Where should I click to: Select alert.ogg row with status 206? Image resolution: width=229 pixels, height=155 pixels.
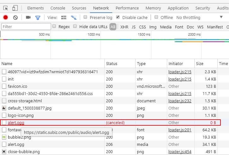(115, 145)
